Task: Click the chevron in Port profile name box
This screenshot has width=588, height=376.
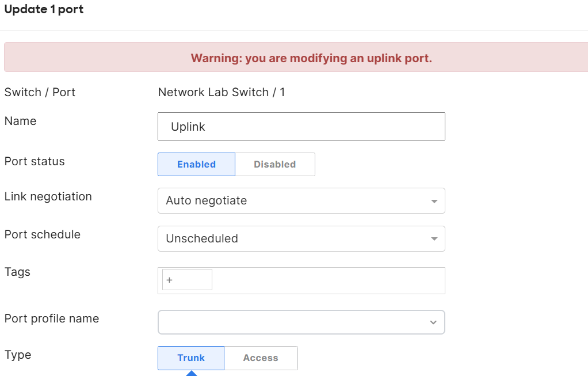Action: pos(433,322)
